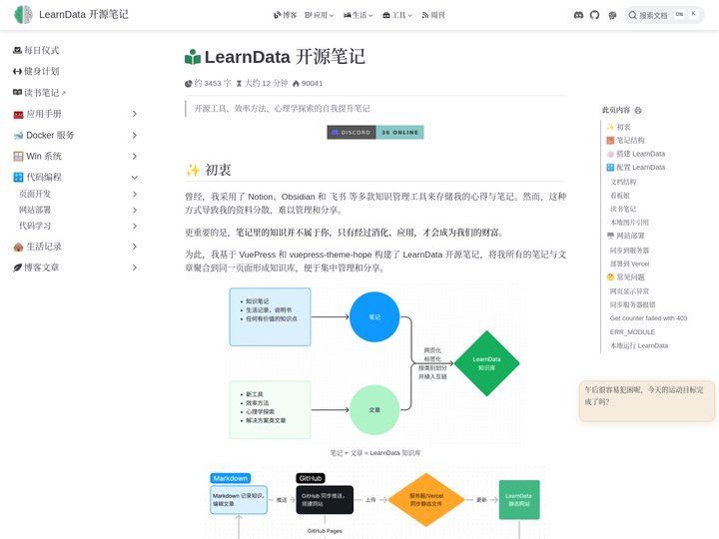Click the chat bubble icon in the navbar
This screenshot has height=539, width=719.
[x=612, y=15]
